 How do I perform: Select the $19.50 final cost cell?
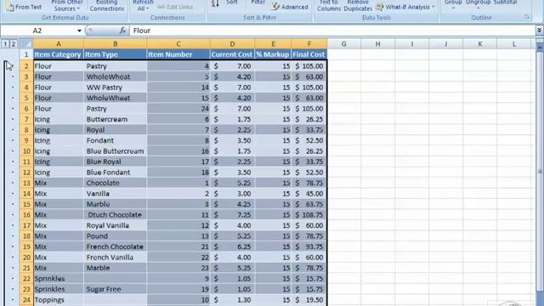point(309,300)
